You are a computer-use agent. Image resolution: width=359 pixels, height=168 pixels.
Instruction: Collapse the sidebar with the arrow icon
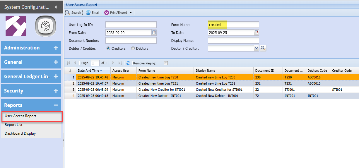point(56,7)
